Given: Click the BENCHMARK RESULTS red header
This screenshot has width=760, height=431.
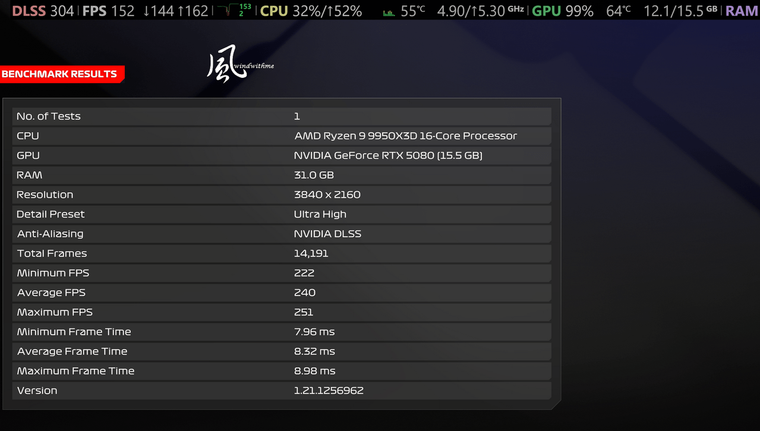Looking at the screenshot, I should pyautogui.click(x=62, y=74).
